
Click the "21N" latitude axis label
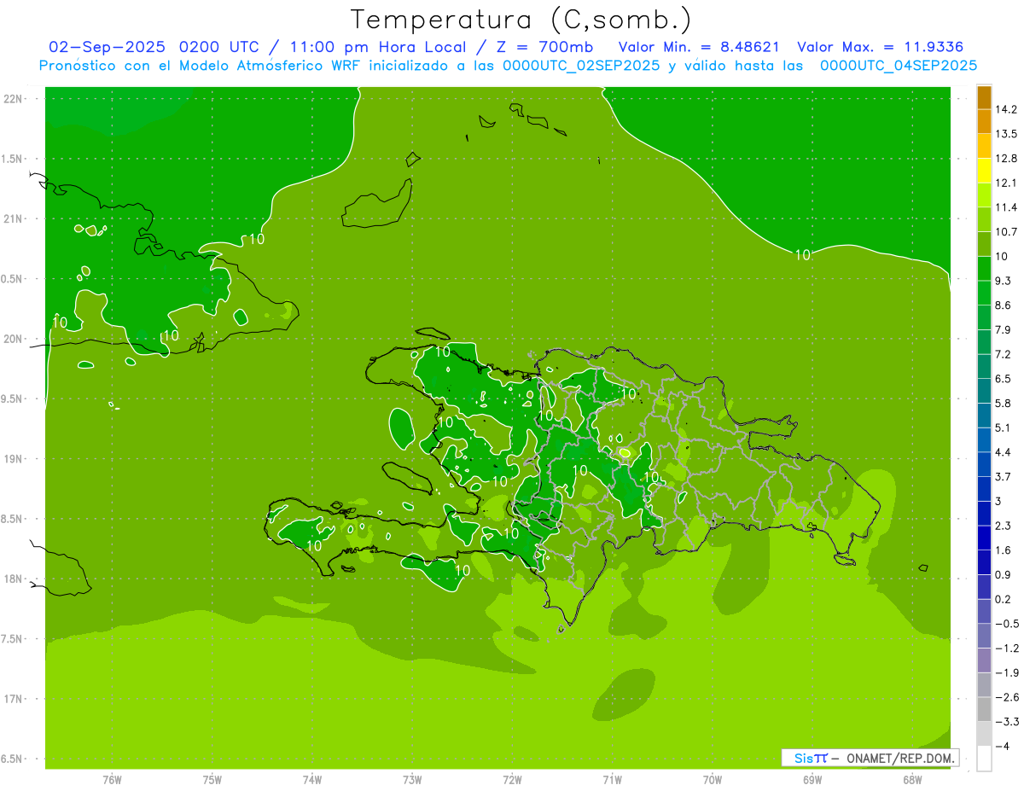pos(12,218)
